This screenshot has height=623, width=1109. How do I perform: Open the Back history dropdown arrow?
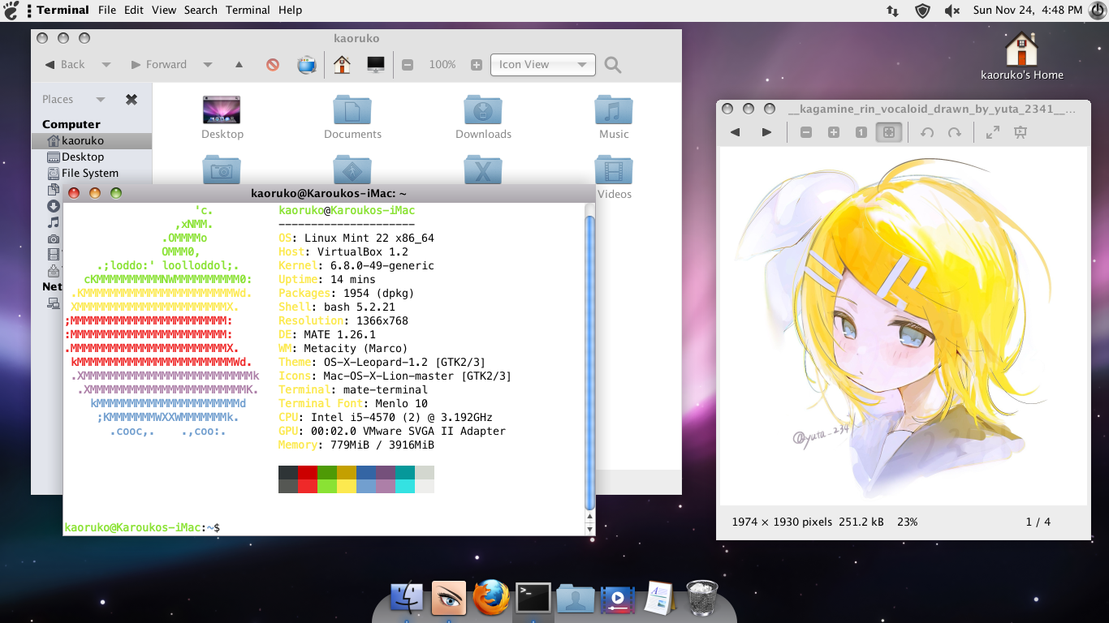pyautogui.click(x=106, y=65)
